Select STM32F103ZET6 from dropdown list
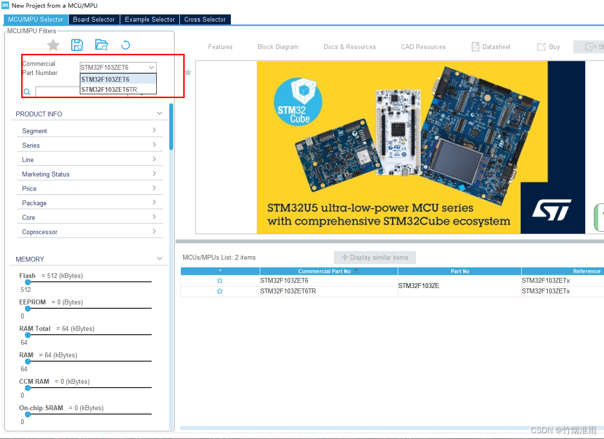Viewport: 604px width, 439px height. pos(118,79)
